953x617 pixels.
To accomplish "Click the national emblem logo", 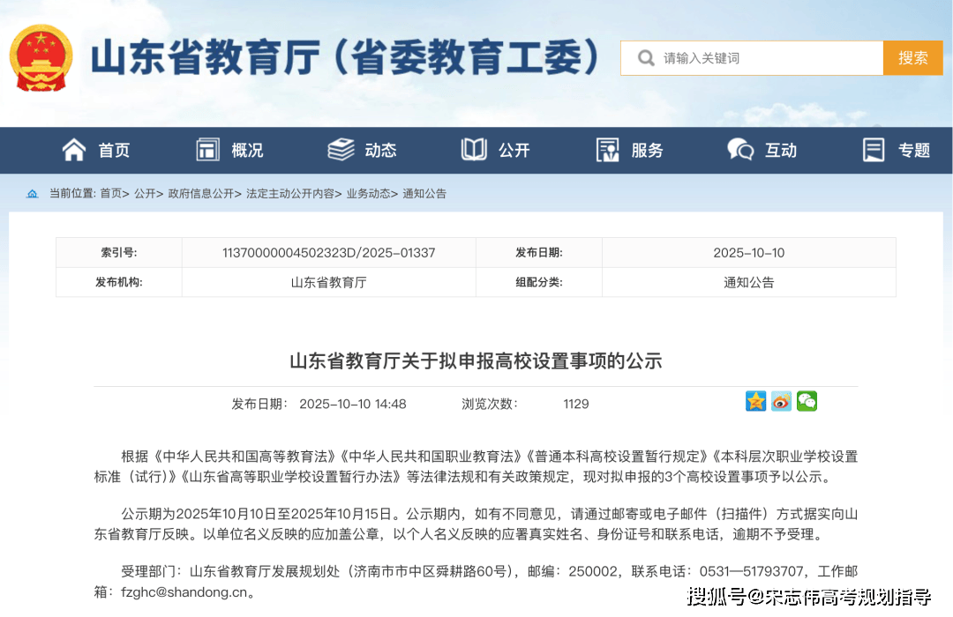I will 41,58.
